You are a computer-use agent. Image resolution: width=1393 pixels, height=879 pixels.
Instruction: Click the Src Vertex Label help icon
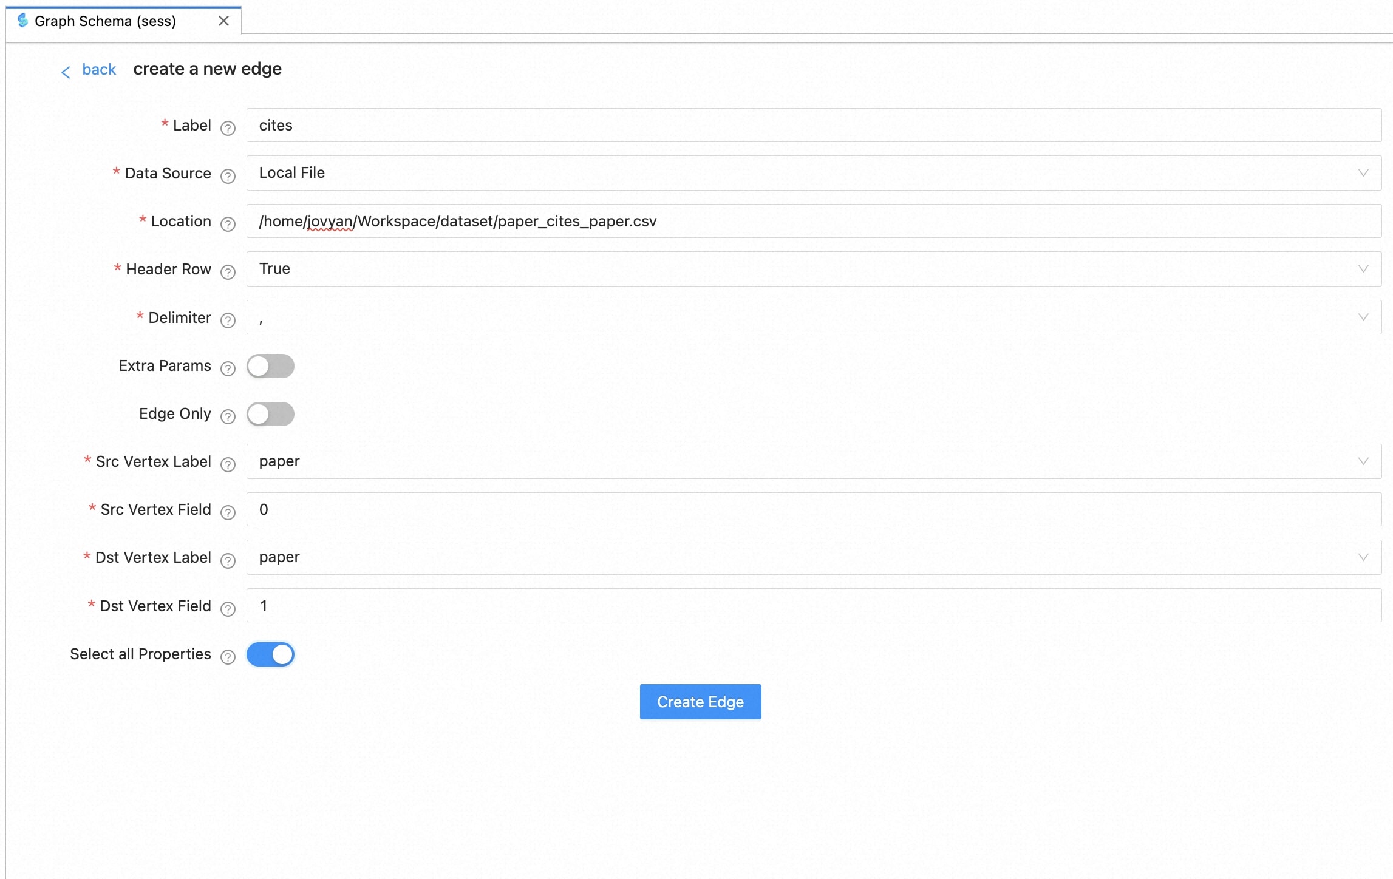[228, 464]
